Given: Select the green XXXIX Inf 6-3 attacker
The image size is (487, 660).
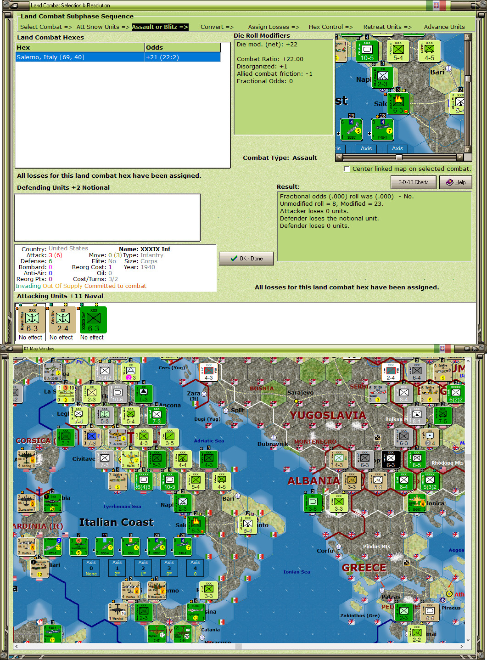Looking at the screenshot, I should [94, 320].
